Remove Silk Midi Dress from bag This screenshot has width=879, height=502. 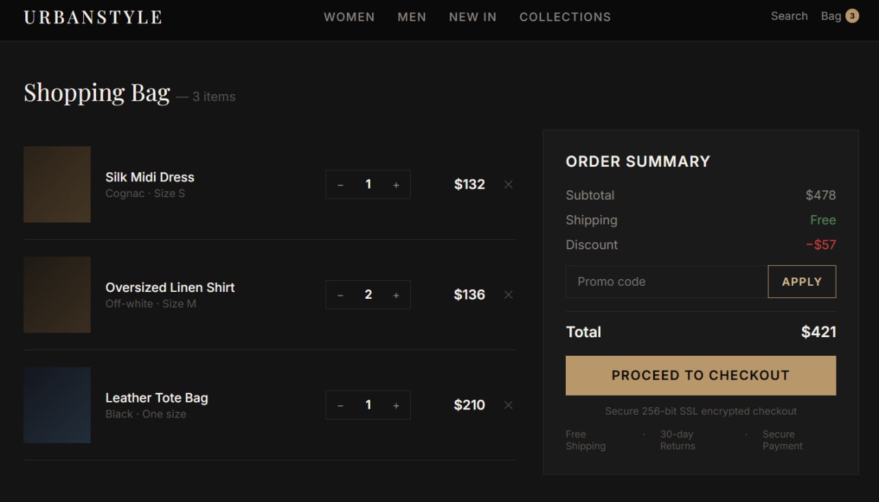(x=508, y=184)
